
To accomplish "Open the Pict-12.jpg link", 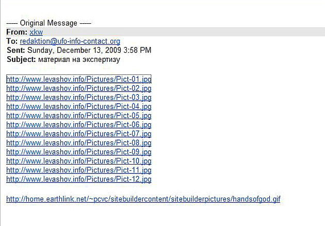I will click(x=79, y=179).
